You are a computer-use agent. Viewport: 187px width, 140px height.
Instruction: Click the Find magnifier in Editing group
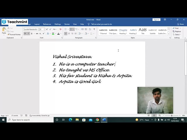click(x=175, y=28)
